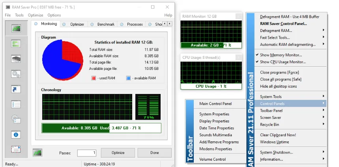Click the blue available RAM legend swatch

point(128,78)
